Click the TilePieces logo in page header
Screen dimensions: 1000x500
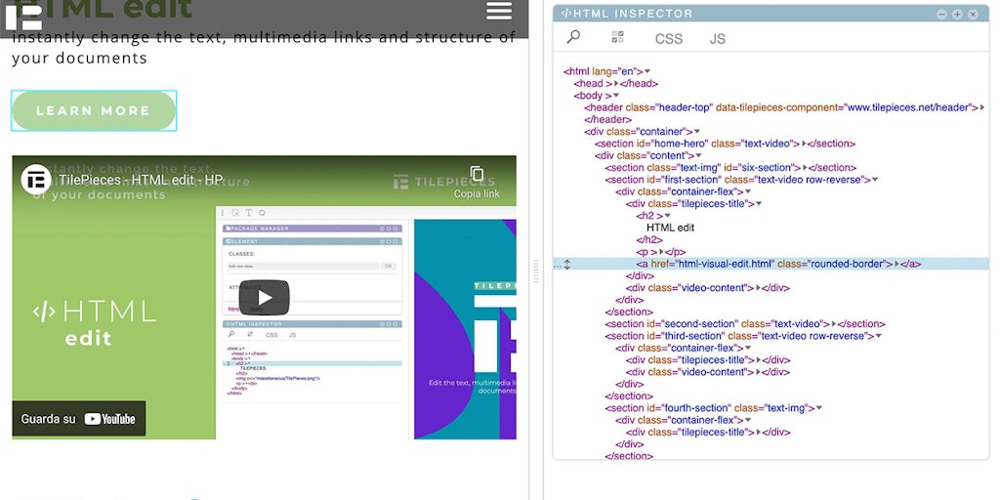[23, 18]
